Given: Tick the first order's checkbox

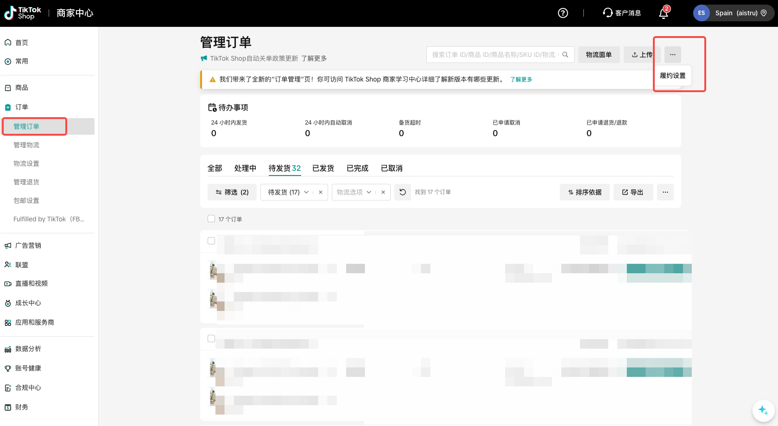Looking at the screenshot, I should pos(211,241).
